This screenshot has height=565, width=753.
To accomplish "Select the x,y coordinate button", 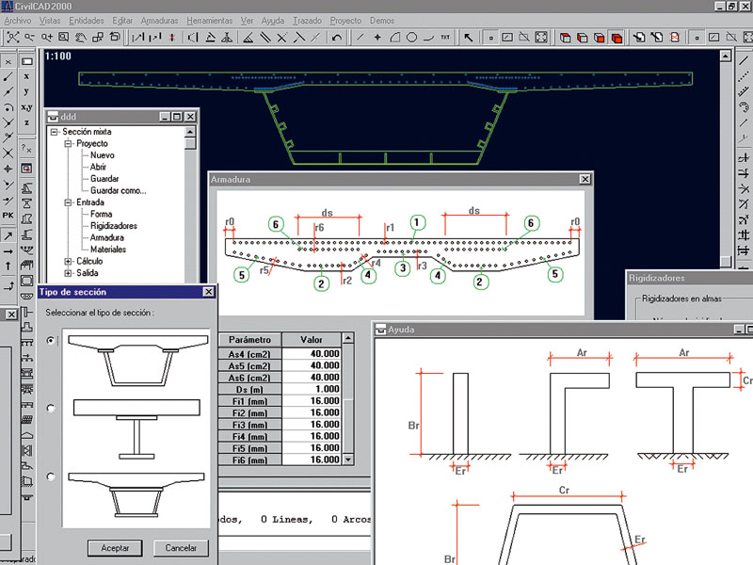I will click(26, 107).
